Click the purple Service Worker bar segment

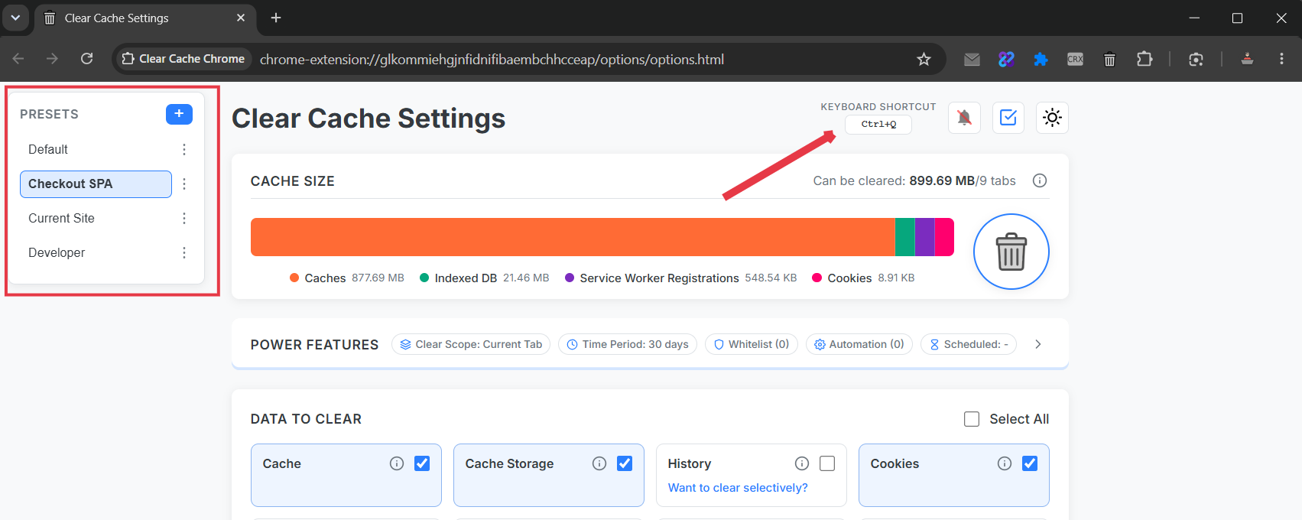tap(925, 237)
